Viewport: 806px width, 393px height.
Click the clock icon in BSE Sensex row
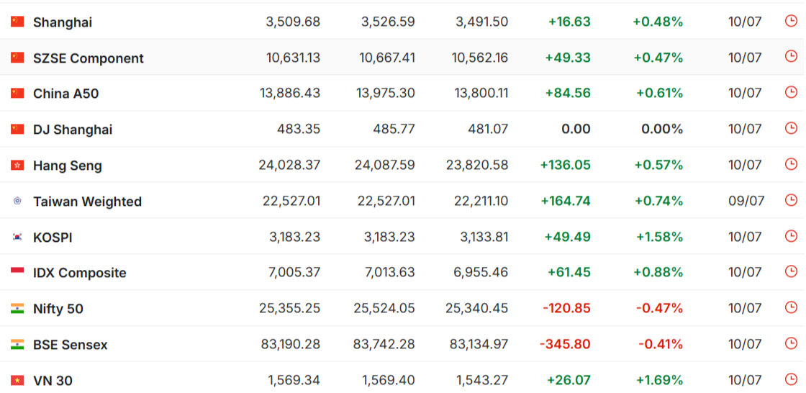click(x=791, y=343)
